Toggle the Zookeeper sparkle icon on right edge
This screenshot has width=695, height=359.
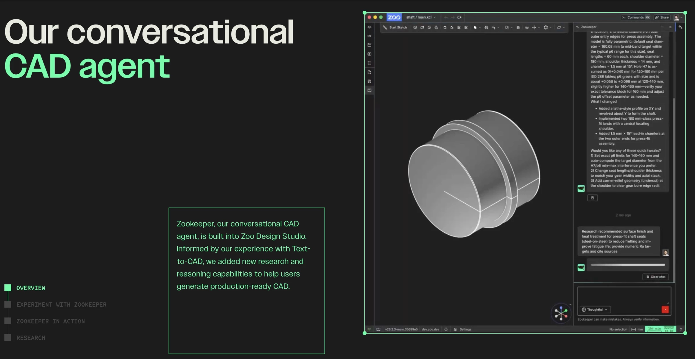pyautogui.click(x=680, y=27)
